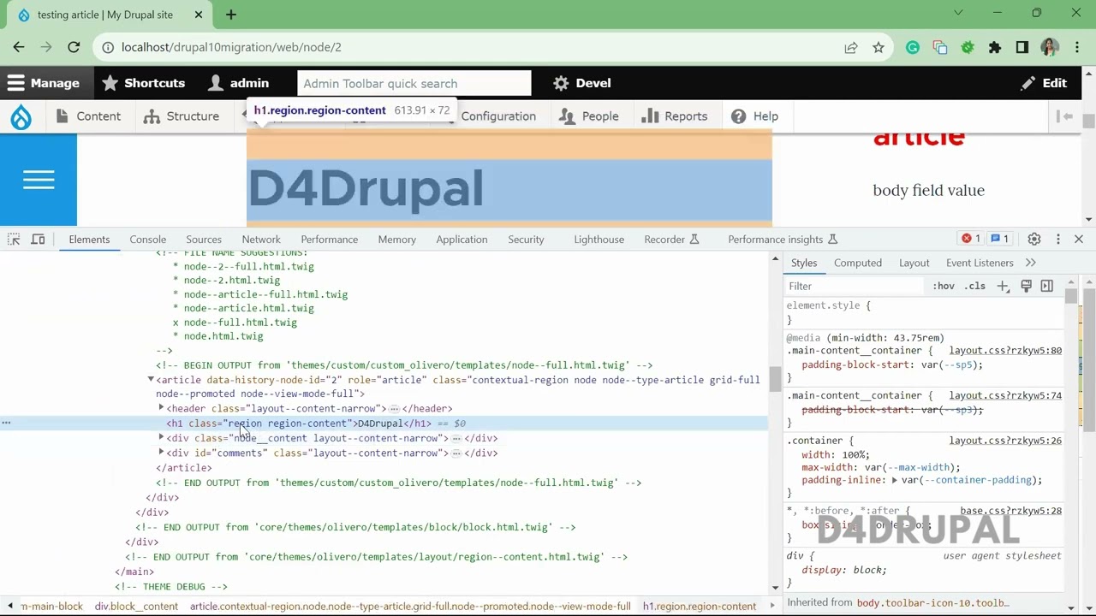Toggle the DevTools device toolbar
Image resolution: width=1096 pixels, height=616 pixels.
38,240
